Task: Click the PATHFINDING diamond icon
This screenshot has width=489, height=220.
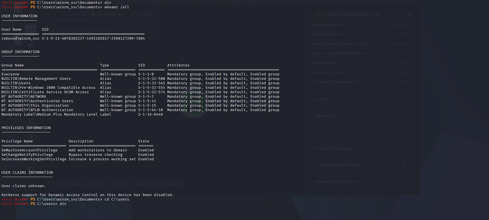Action: click(93, 15)
